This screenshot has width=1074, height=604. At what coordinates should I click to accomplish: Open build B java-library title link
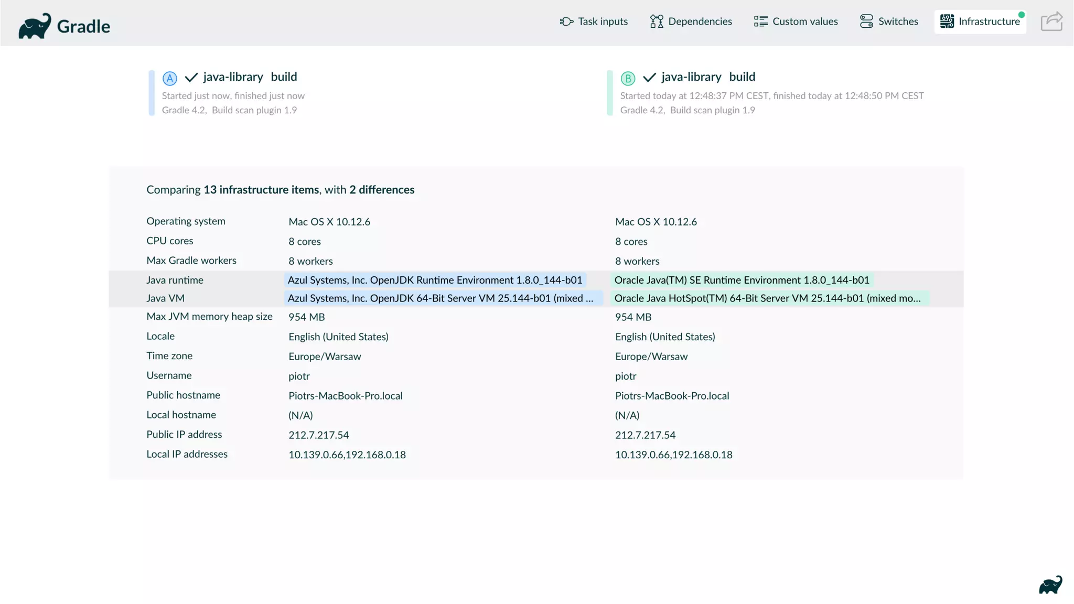click(x=691, y=77)
